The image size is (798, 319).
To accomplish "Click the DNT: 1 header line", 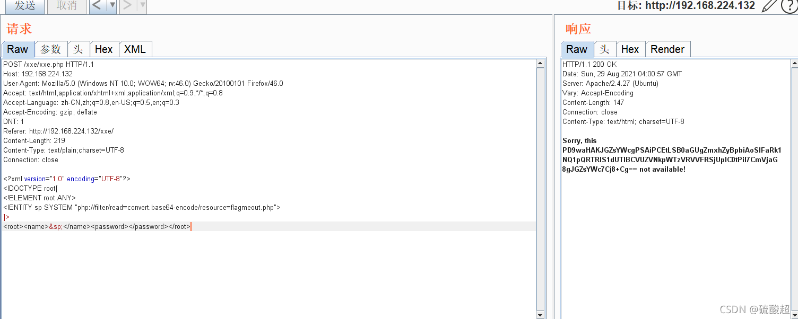I will tap(14, 121).
